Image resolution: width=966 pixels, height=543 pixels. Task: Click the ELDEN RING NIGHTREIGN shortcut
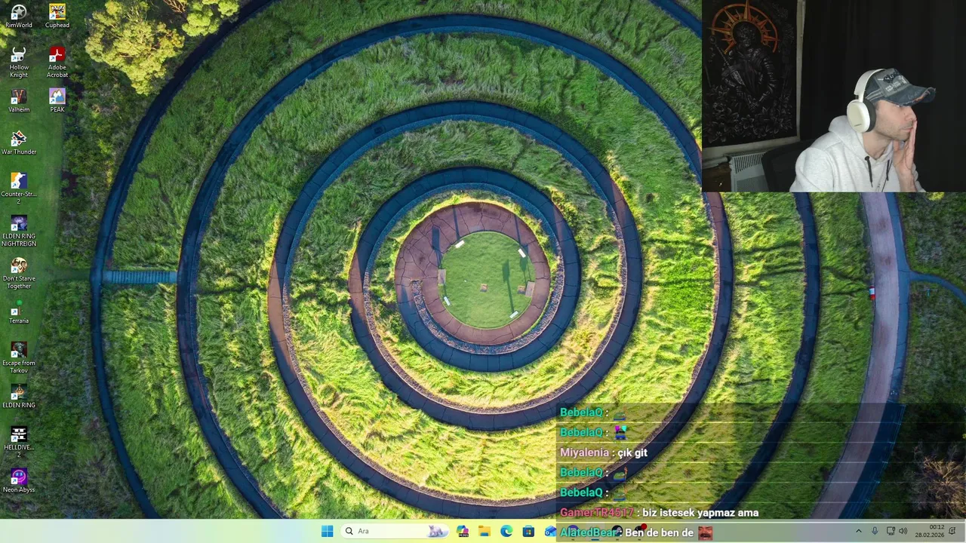point(19,231)
